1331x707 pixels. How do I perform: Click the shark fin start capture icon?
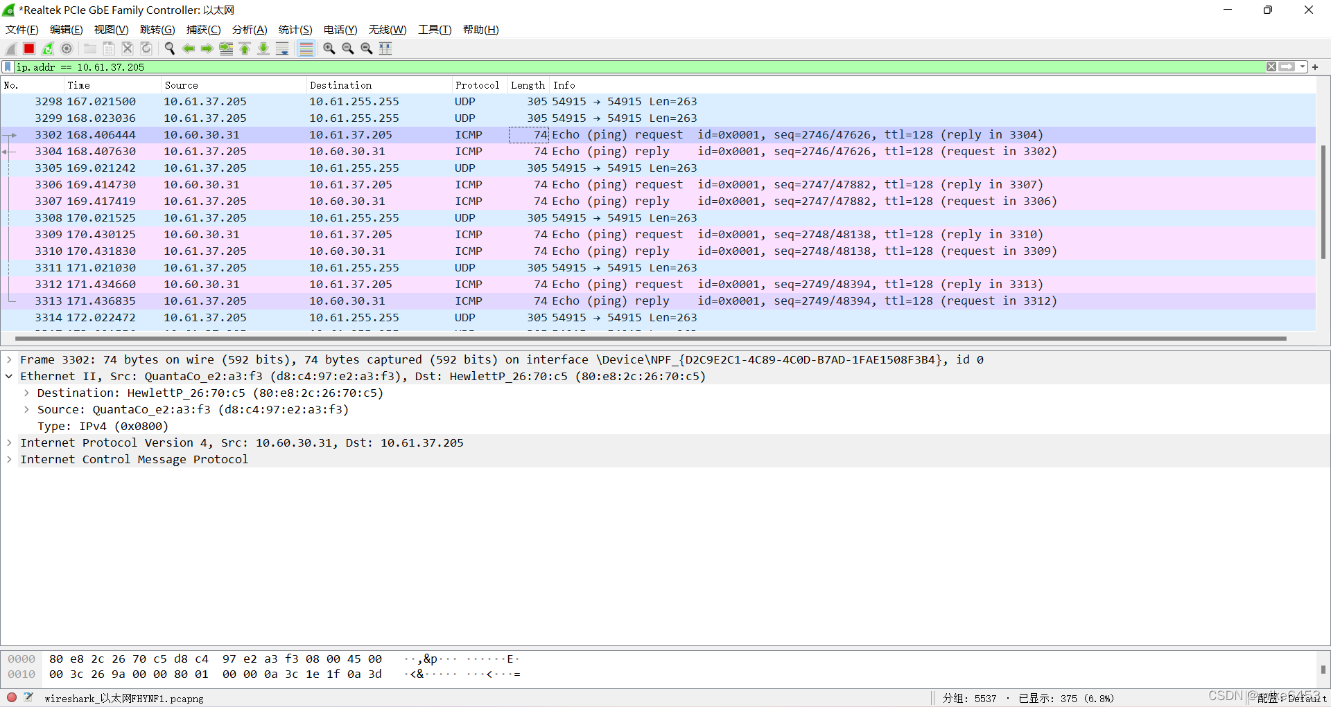pyautogui.click(x=11, y=48)
